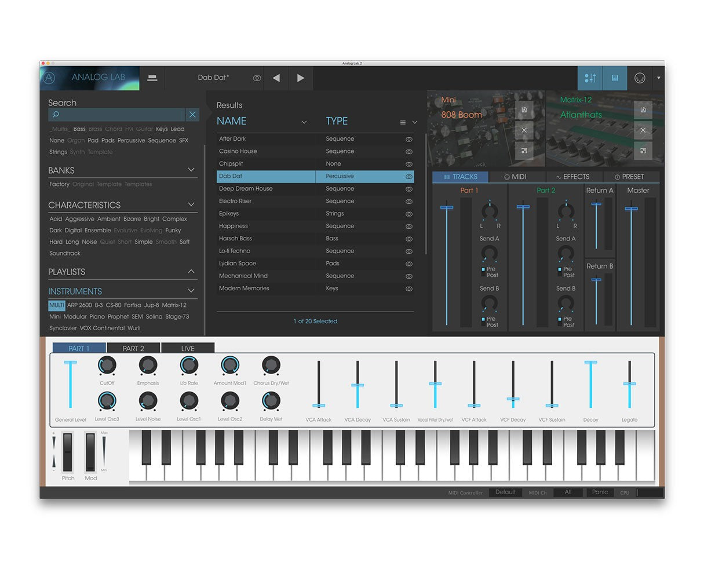This screenshot has height=570, width=704.
Task: Sort results by NAME column arrow
Action: point(304,122)
